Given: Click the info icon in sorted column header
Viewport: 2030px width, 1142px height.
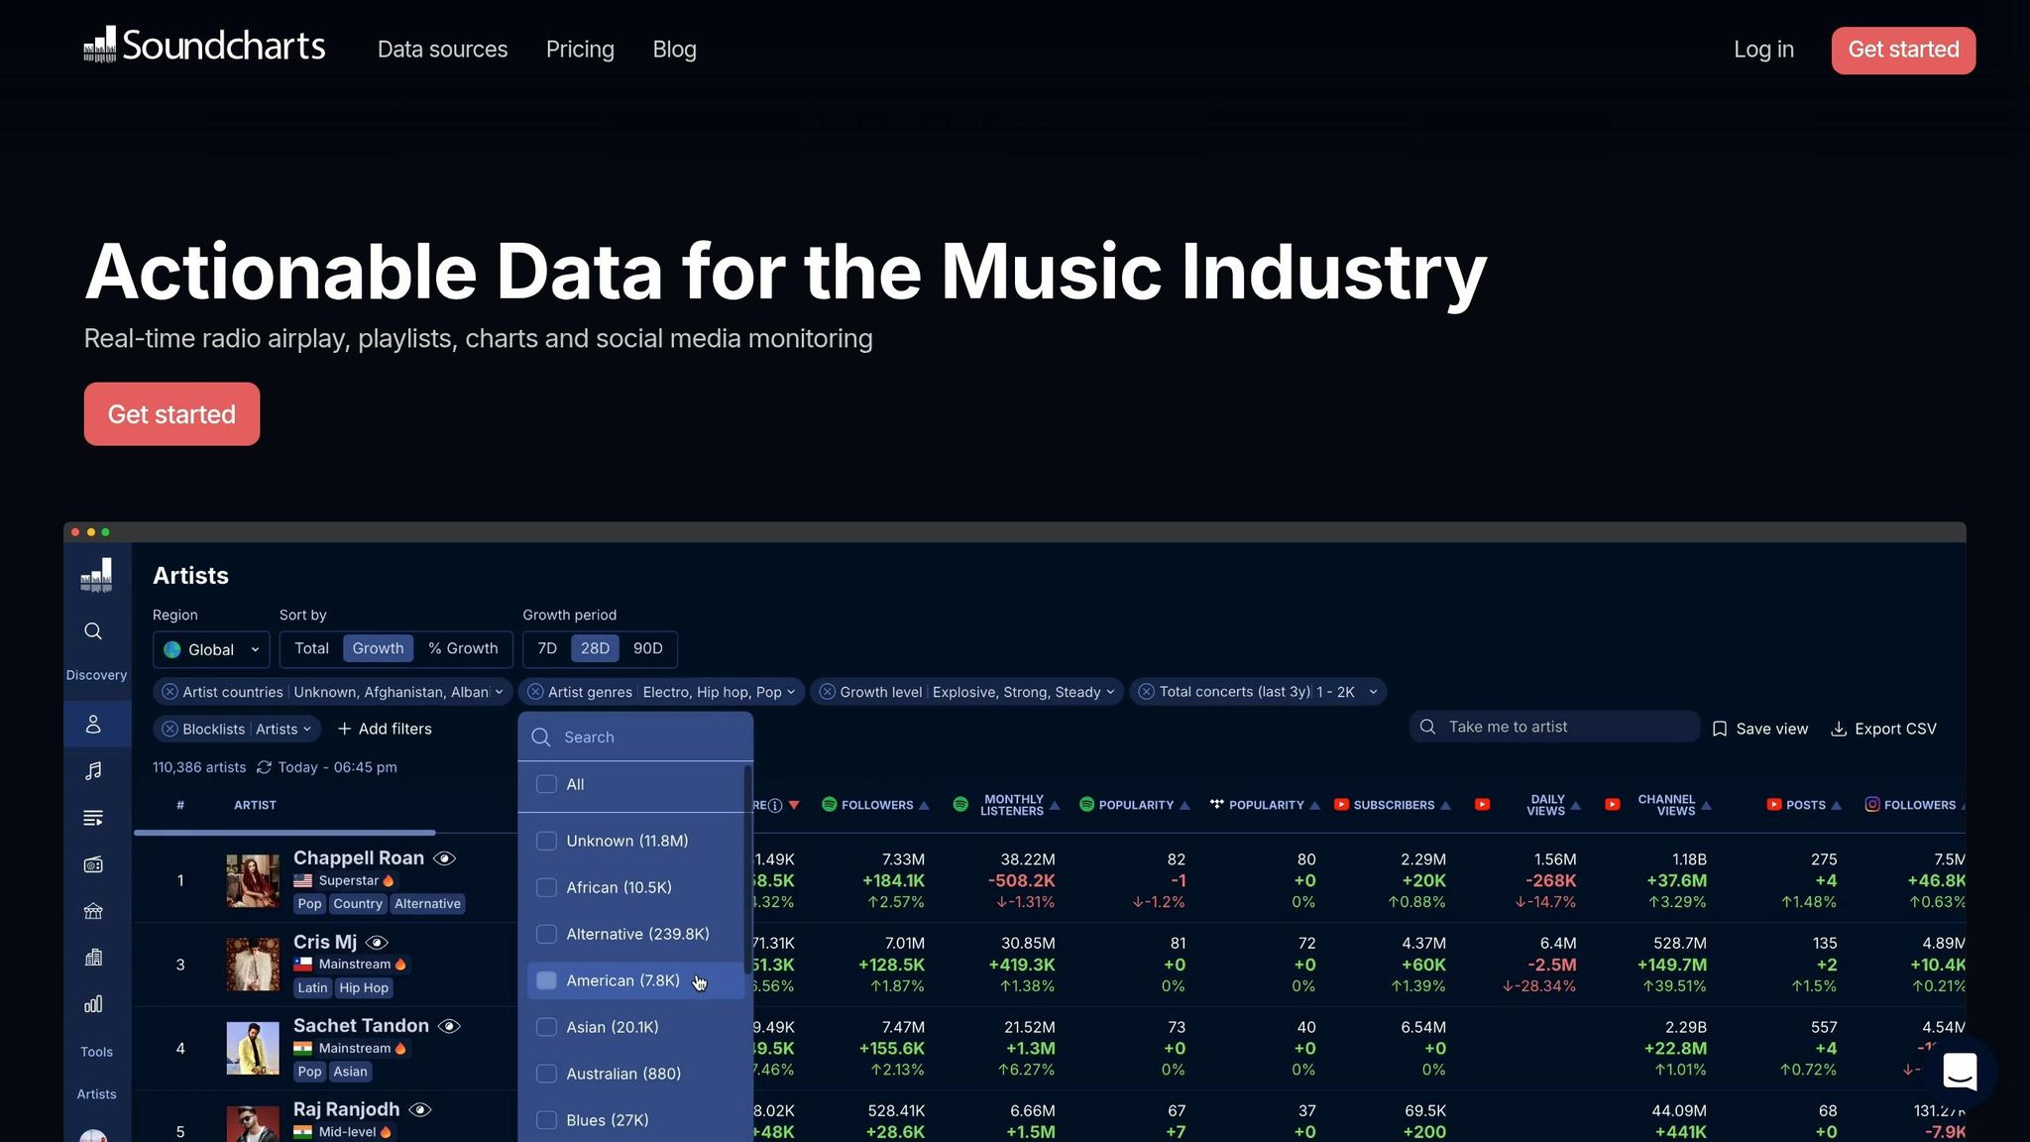Looking at the screenshot, I should 775,805.
